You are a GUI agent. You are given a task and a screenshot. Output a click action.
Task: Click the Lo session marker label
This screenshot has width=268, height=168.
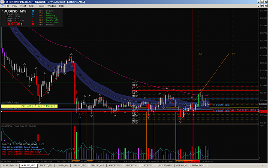[x=201, y=54]
